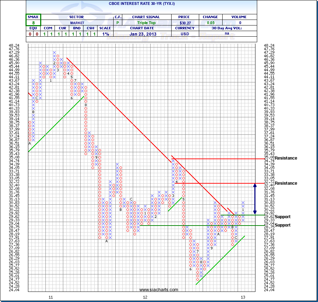Click the blue double-headed range arrow
The width and height of the screenshot is (318, 302).
[x=255, y=199]
